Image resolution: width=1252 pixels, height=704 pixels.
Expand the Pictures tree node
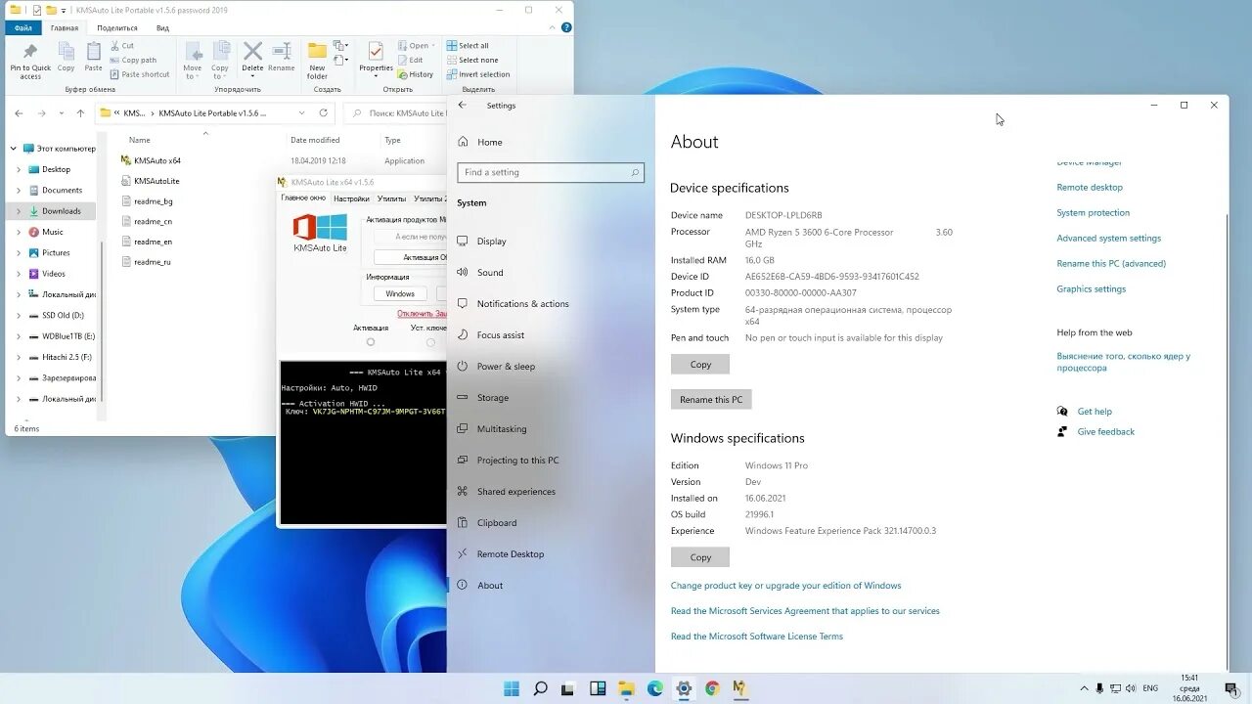pos(19,252)
